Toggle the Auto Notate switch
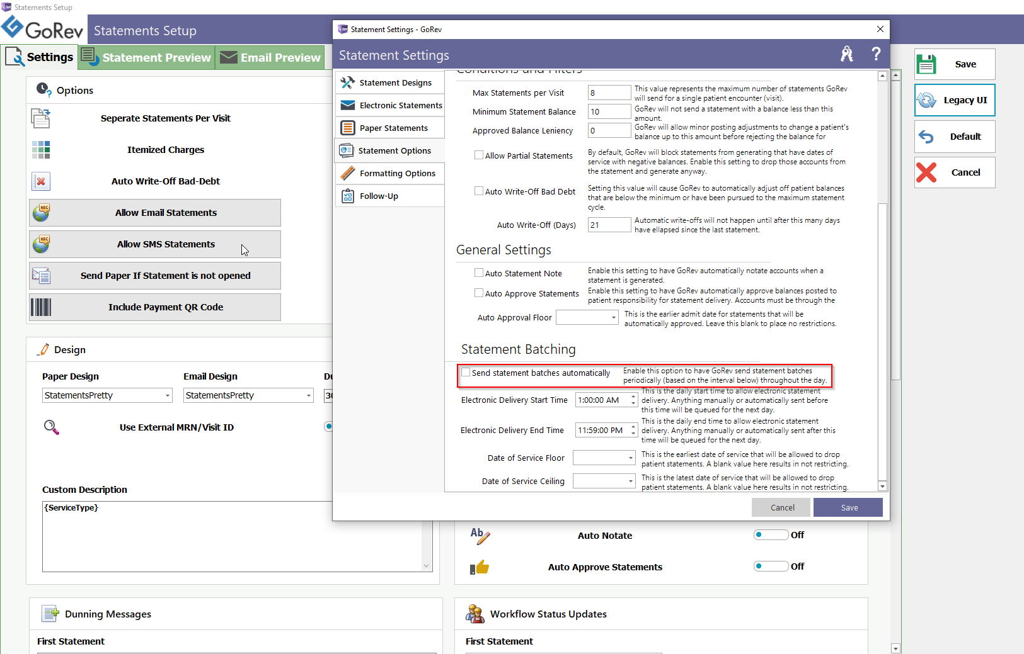Image resolution: width=1024 pixels, height=654 pixels. (771, 534)
